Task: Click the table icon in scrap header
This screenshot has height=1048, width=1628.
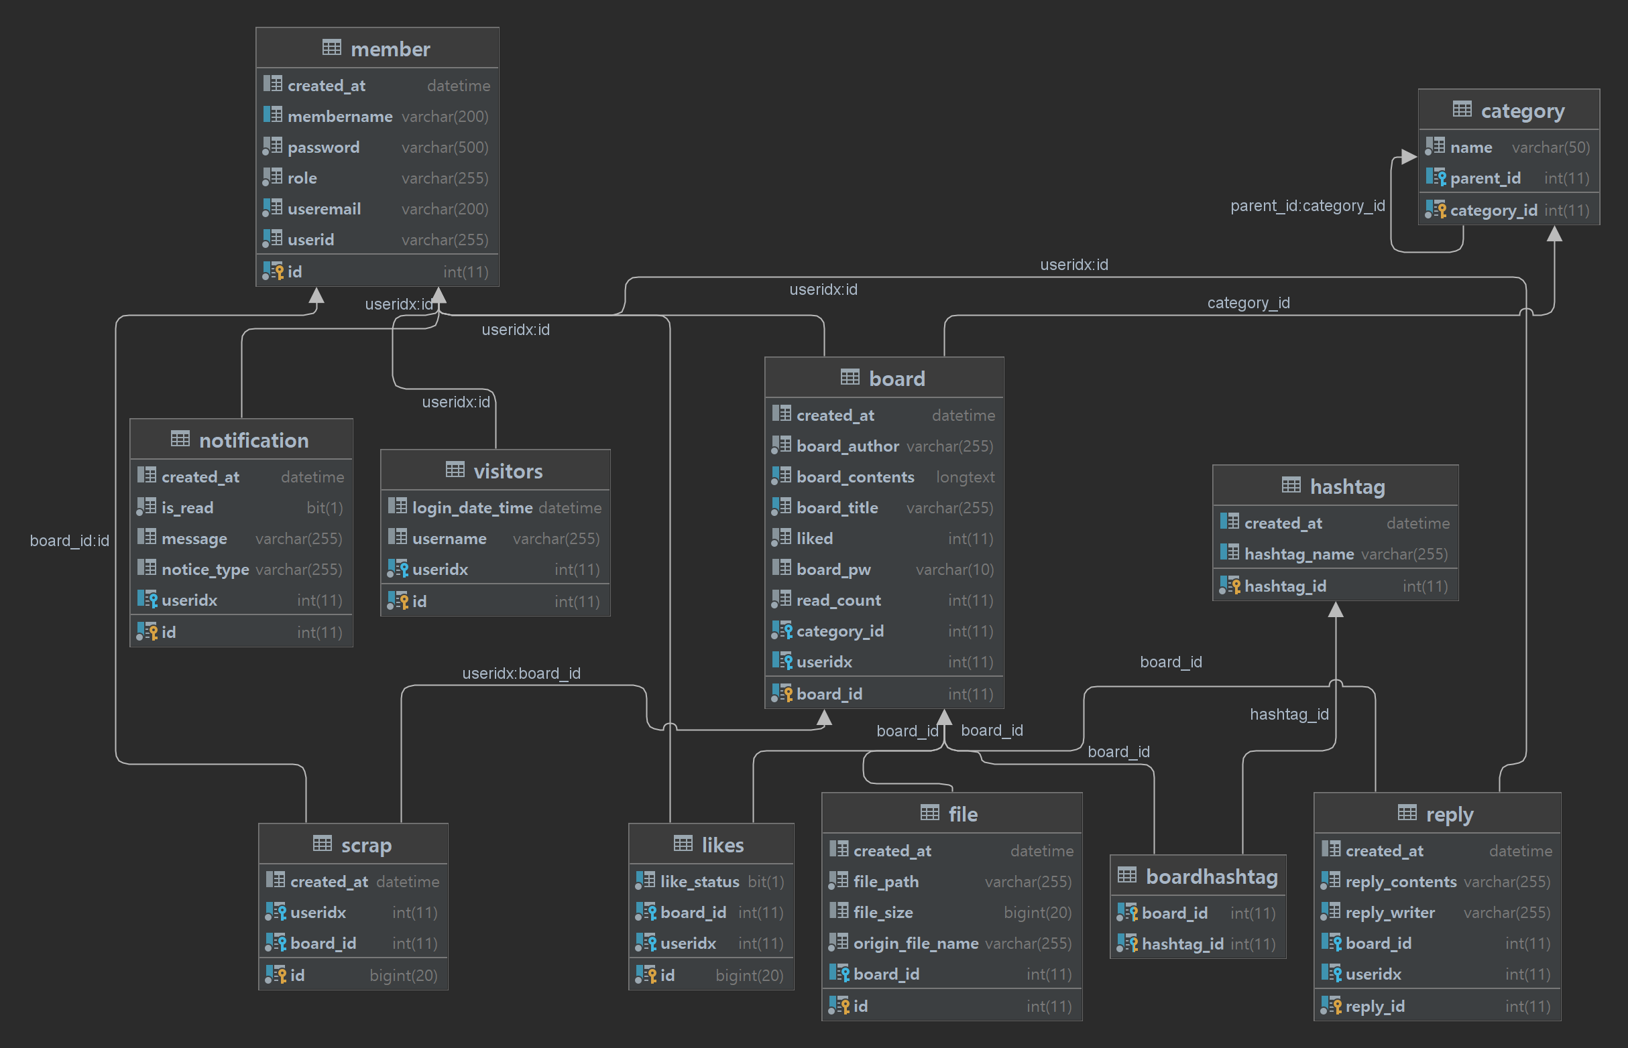Action: point(322,844)
